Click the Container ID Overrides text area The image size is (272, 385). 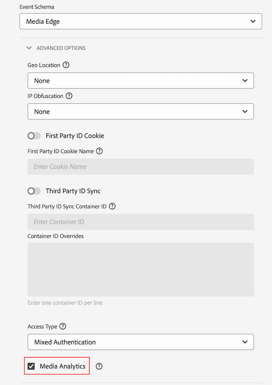141,270
